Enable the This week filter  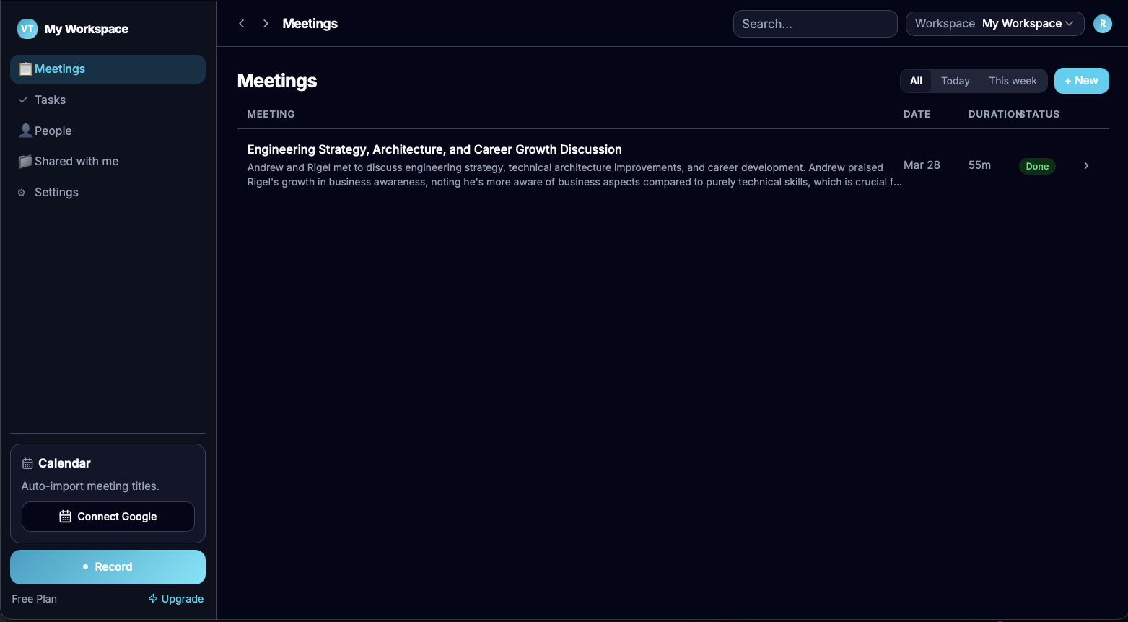click(x=1013, y=81)
